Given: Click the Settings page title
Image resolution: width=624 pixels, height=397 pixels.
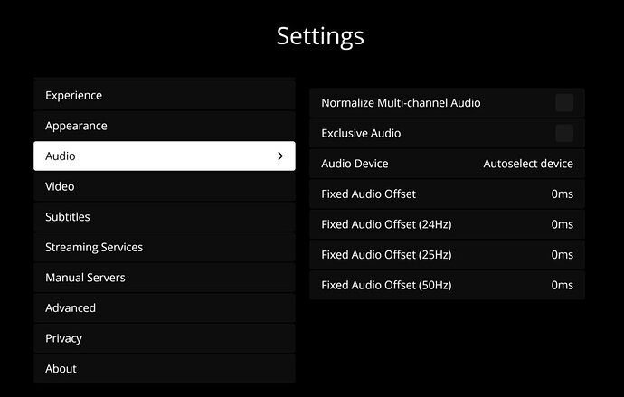Looking at the screenshot, I should coord(320,36).
